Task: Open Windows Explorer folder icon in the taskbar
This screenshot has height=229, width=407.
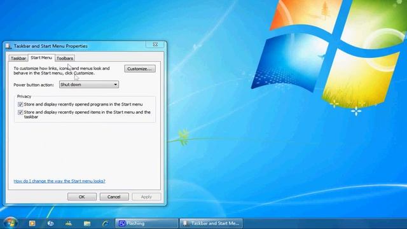Action: coord(87,223)
